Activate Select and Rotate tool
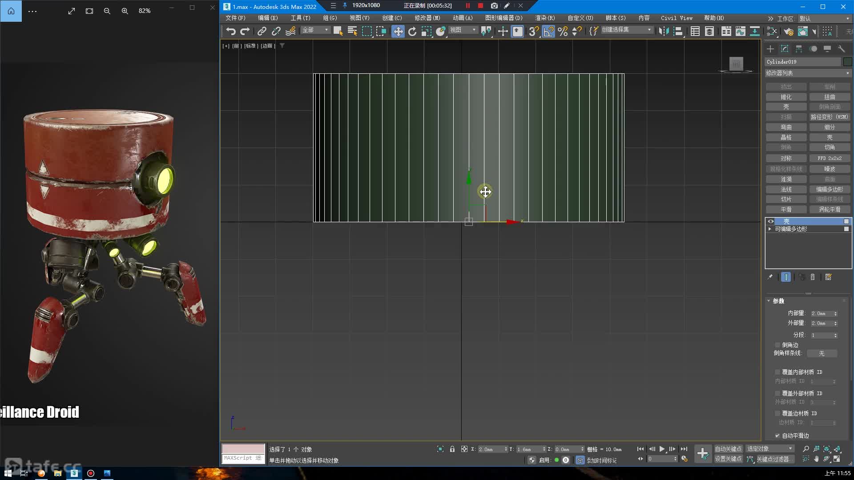Image resolution: width=854 pixels, height=480 pixels. tap(412, 31)
